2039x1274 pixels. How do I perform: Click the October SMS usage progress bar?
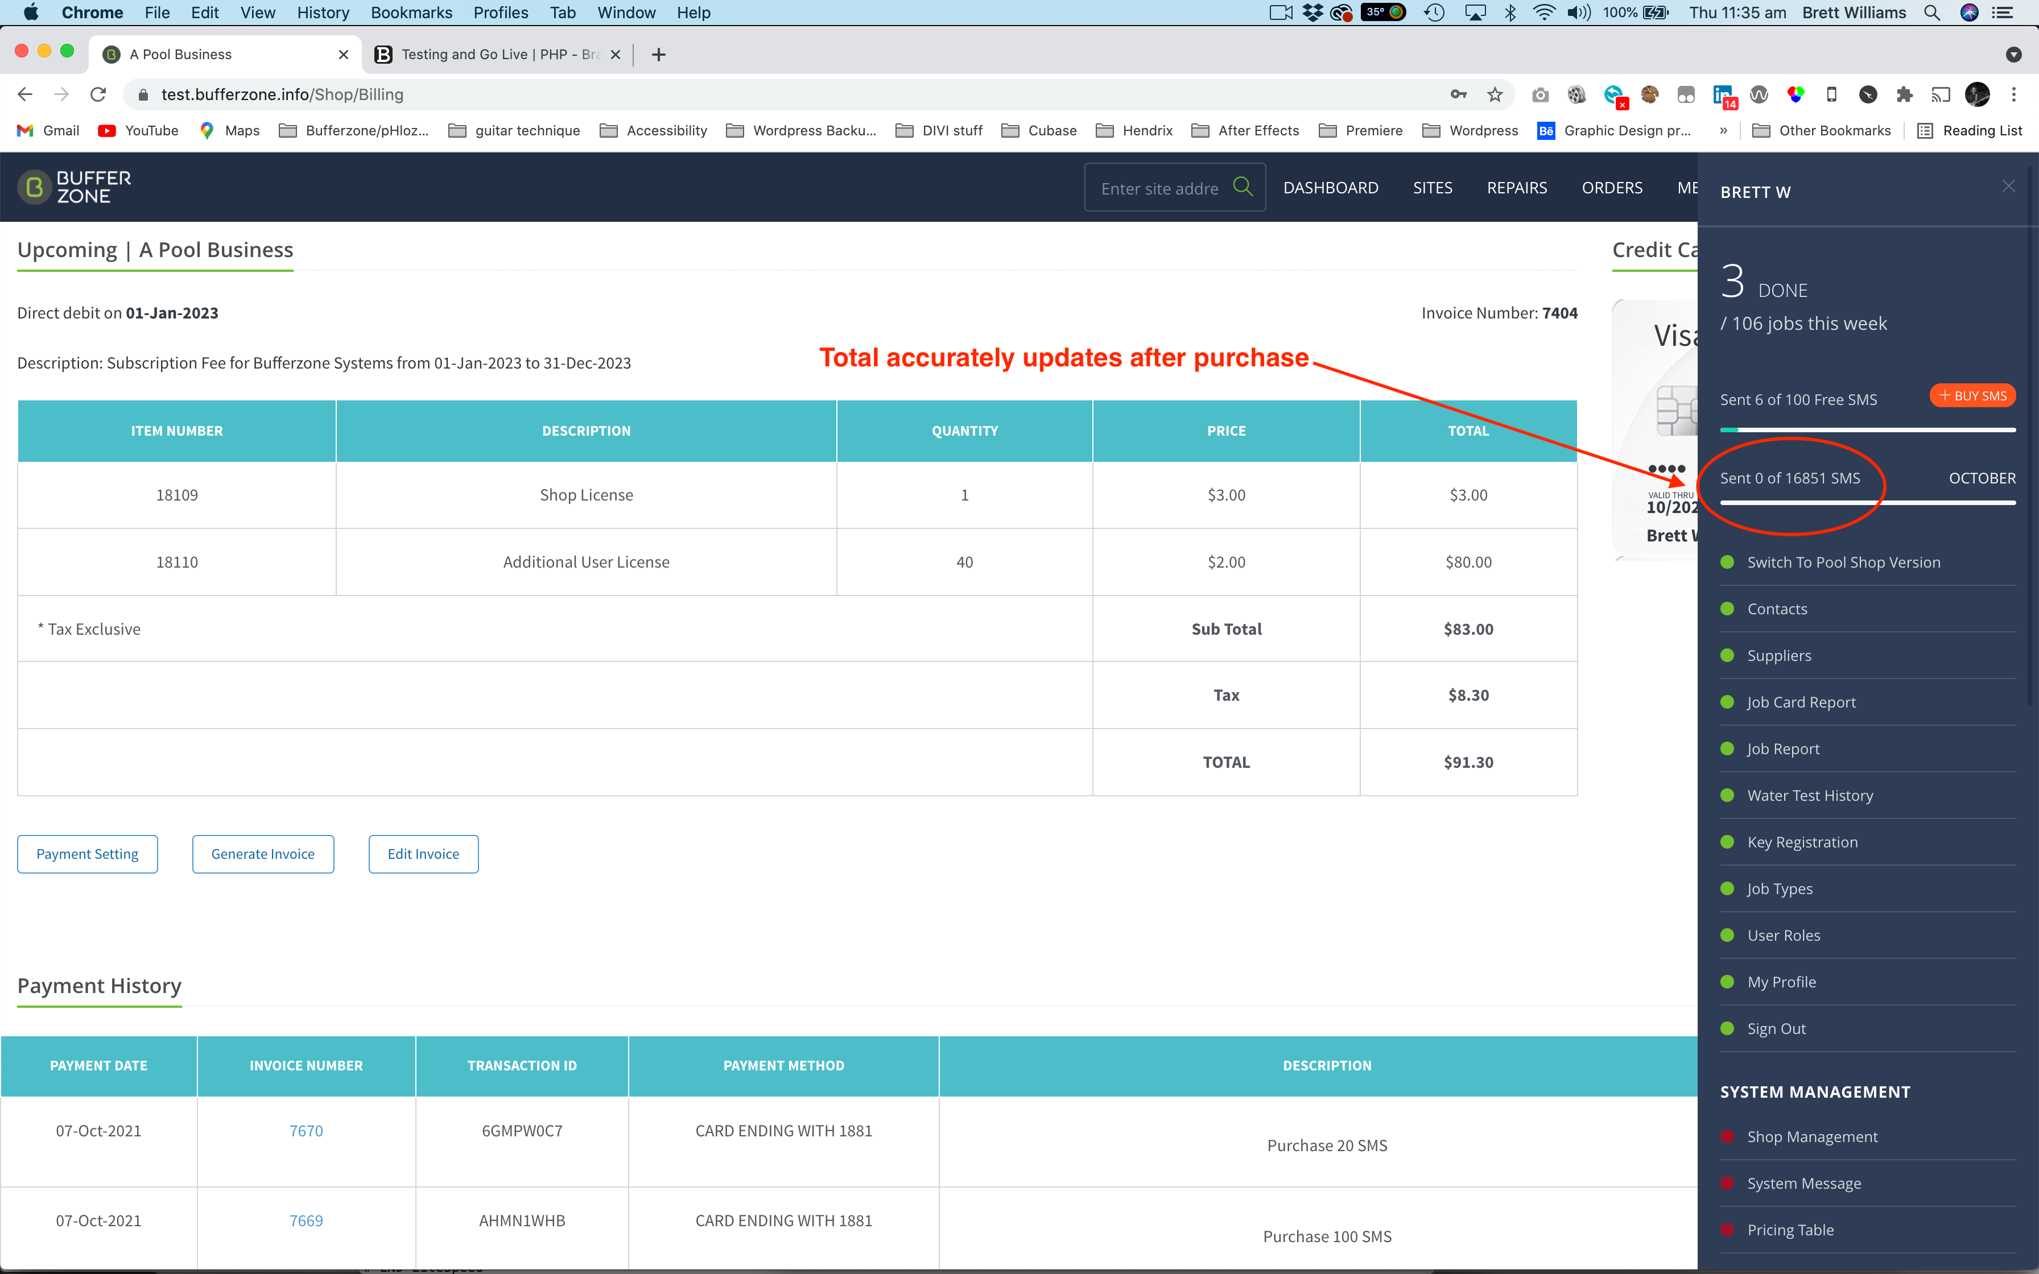pyautogui.click(x=1868, y=503)
